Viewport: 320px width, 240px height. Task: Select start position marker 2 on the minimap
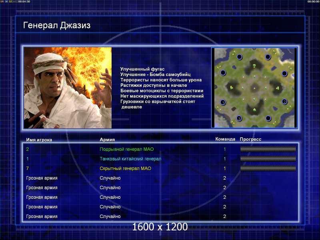click(284, 102)
